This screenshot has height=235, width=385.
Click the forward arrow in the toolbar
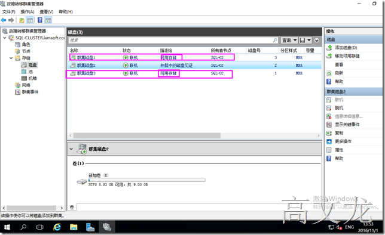[x=11, y=20]
